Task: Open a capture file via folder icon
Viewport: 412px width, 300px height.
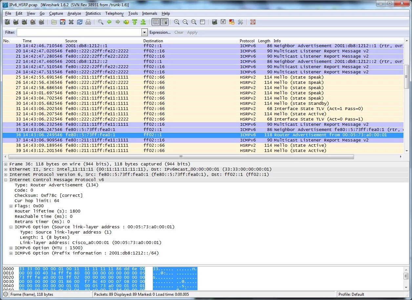Action: pyautogui.click(x=54, y=22)
